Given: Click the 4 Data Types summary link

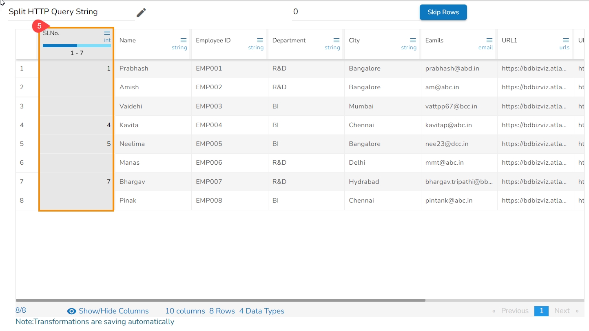Looking at the screenshot, I should click(261, 311).
